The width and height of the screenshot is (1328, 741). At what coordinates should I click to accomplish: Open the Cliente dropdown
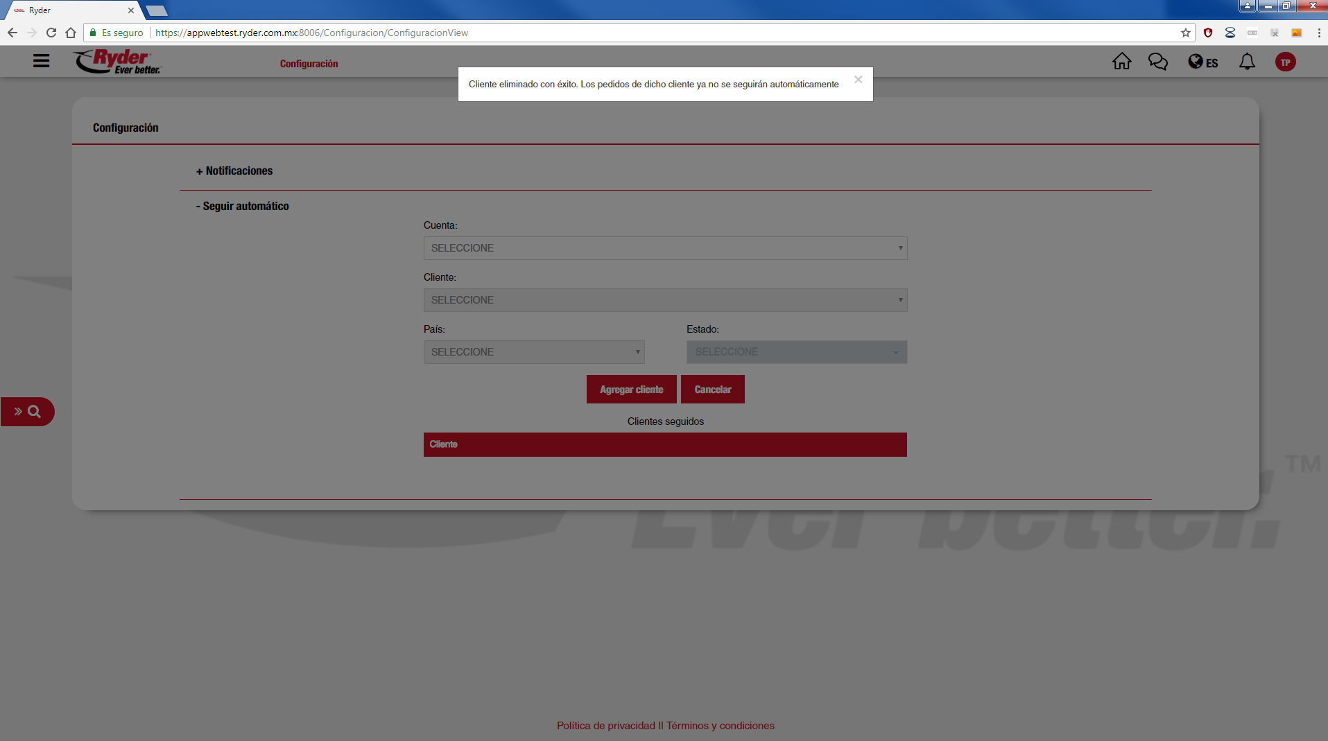point(664,300)
